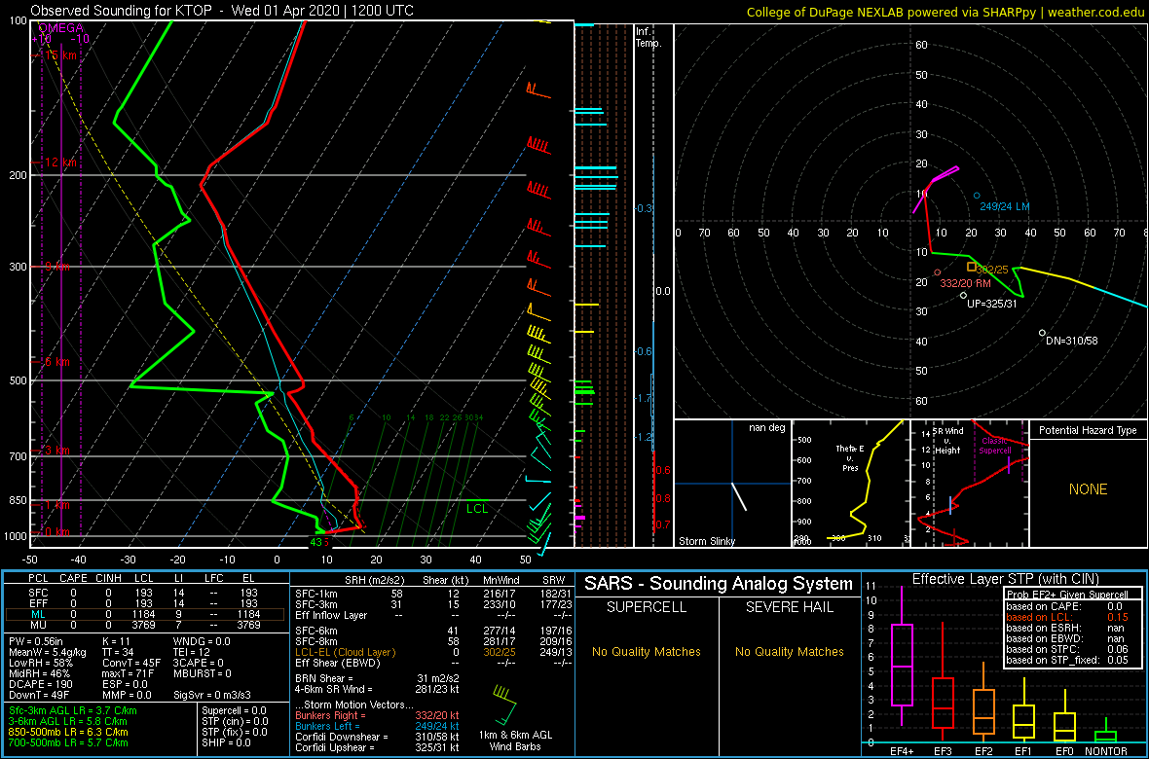The width and height of the screenshot is (1149, 759).
Task: Click the weather.cod.edu NEXLAB credit text
Action: click(944, 11)
